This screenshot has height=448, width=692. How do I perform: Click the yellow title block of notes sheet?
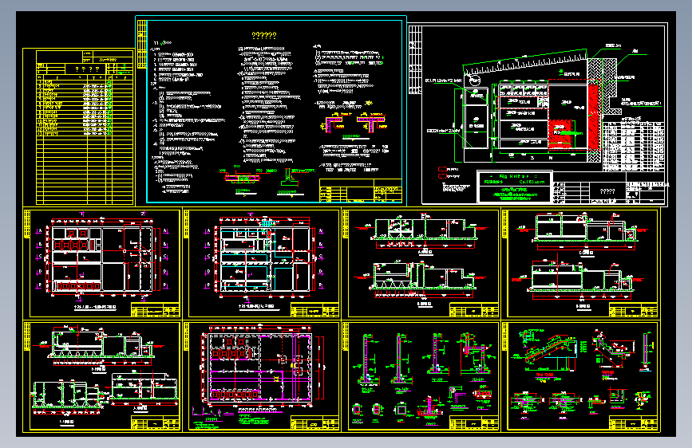(361, 191)
